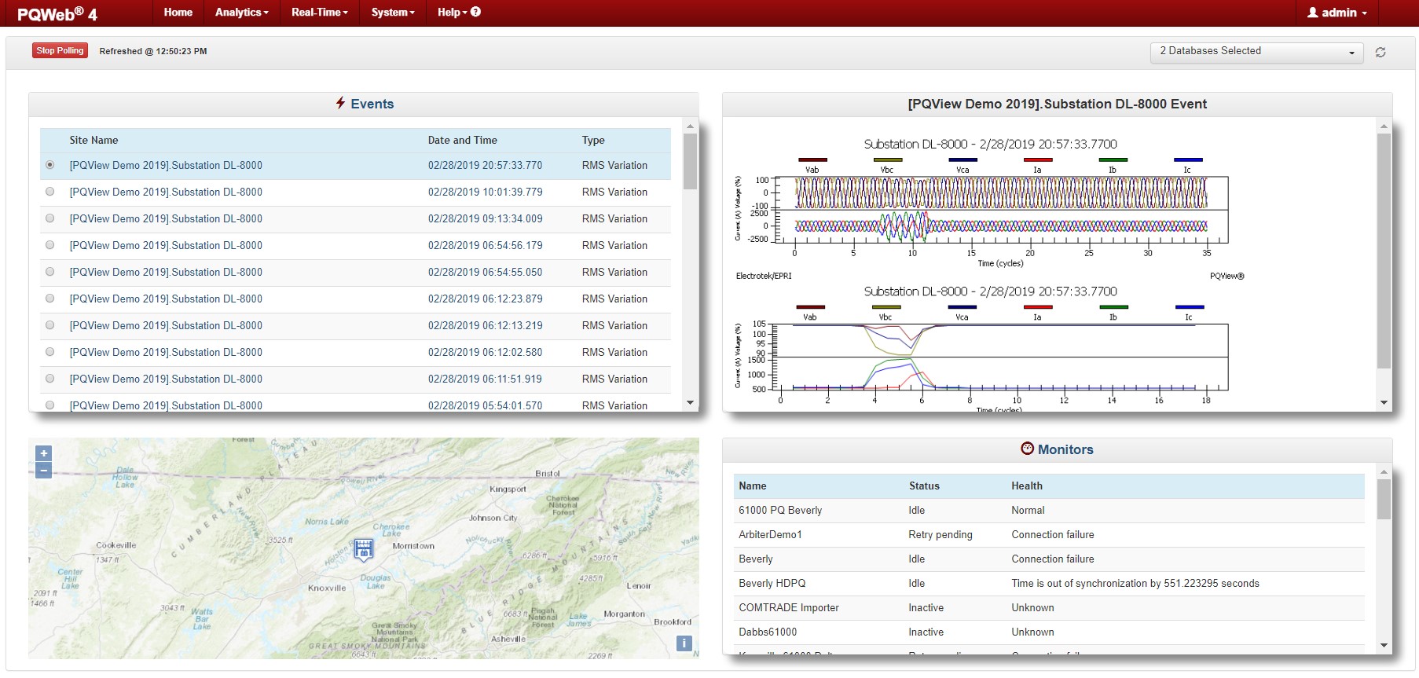Click the substation marker on the map
This screenshot has height=678, width=1419.
pyautogui.click(x=363, y=548)
